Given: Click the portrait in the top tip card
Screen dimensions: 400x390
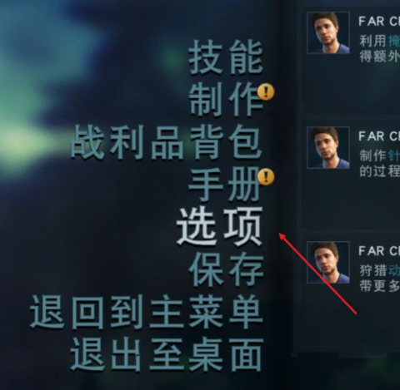Looking at the screenshot, I should tap(328, 32).
